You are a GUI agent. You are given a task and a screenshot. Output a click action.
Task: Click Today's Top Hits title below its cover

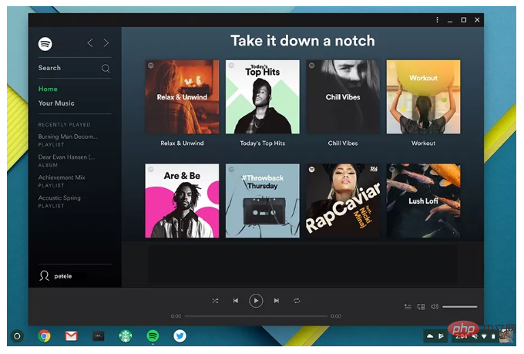(x=262, y=143)
